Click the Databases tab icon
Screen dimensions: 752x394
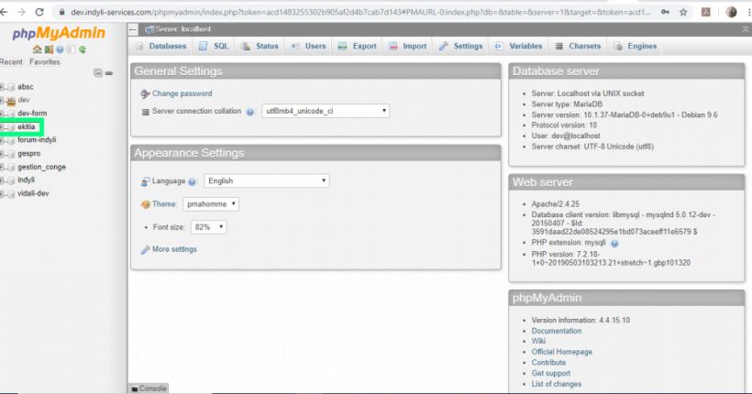[139, 46]
